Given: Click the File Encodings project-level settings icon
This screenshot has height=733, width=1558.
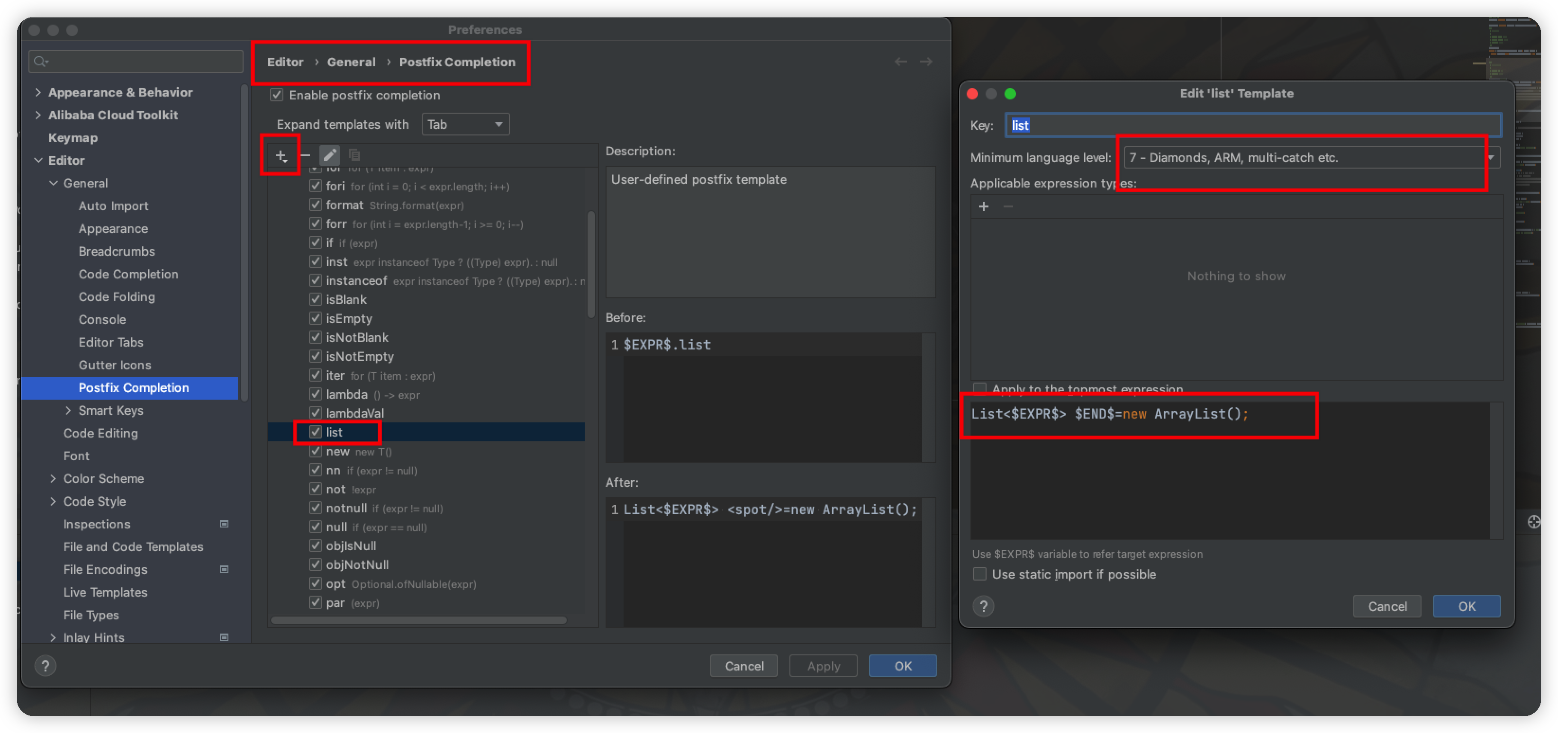Looking at the screenshot, I should tap(224, 569).
